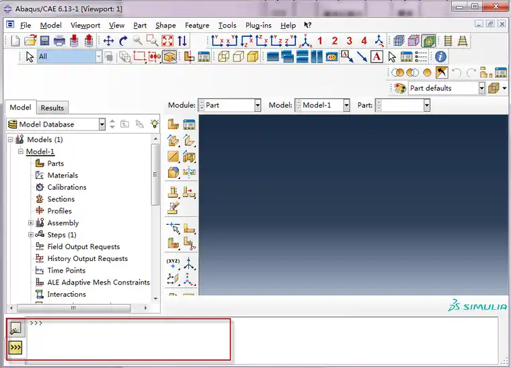
Task: Click the Create Datum Point tool (XYZ)
Action: pyautogui.click(x=173, y=263)
